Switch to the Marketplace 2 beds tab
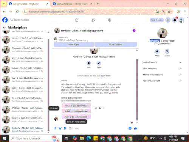The image size is (189, 142). (73, 4)
